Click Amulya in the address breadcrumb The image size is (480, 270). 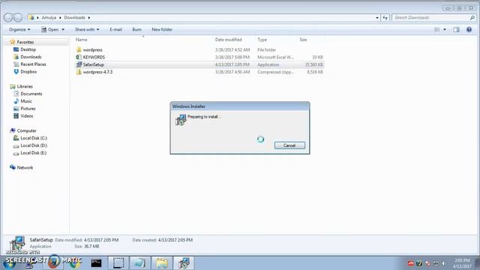[49, 18]
